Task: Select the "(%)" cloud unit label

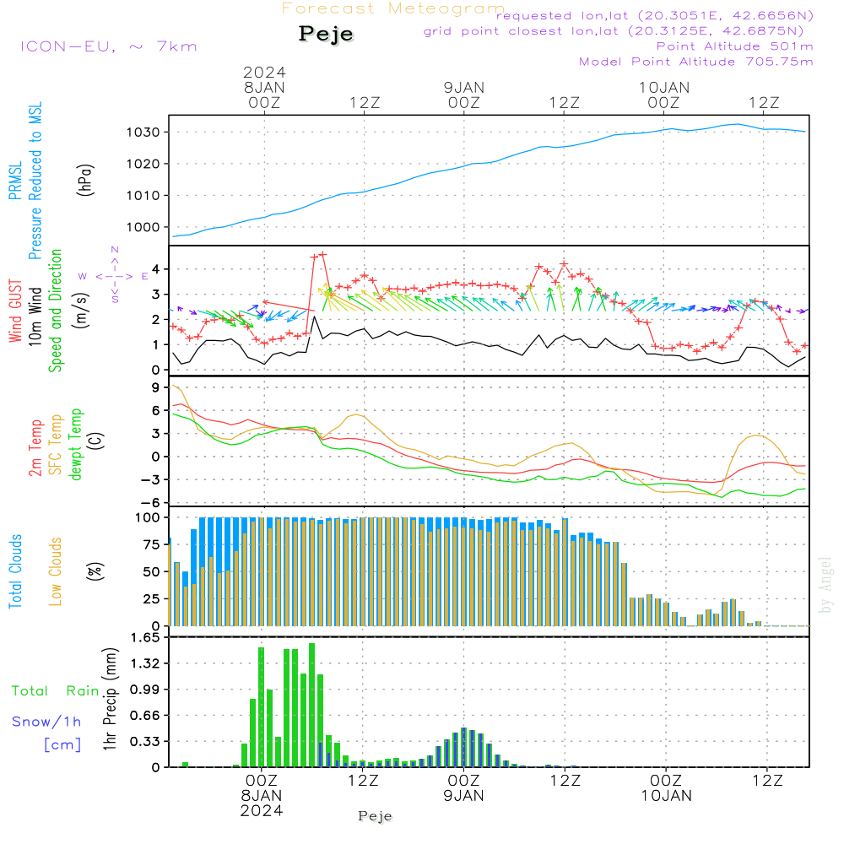Action: 95,571
